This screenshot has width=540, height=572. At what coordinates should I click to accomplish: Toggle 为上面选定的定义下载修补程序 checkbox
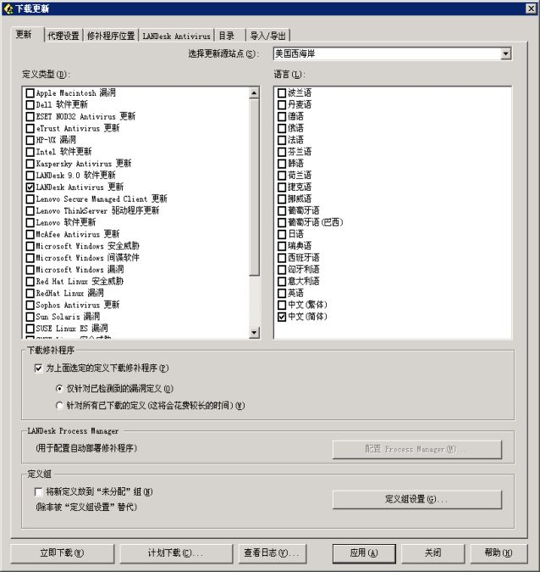click(x=38, y=369)
